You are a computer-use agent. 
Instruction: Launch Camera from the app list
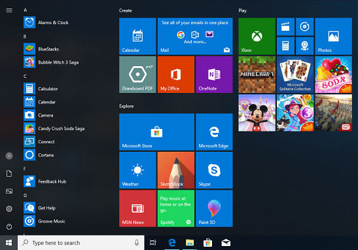click(x=39, y=115)
